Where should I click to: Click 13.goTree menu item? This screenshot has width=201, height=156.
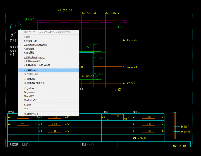point(49,88)
